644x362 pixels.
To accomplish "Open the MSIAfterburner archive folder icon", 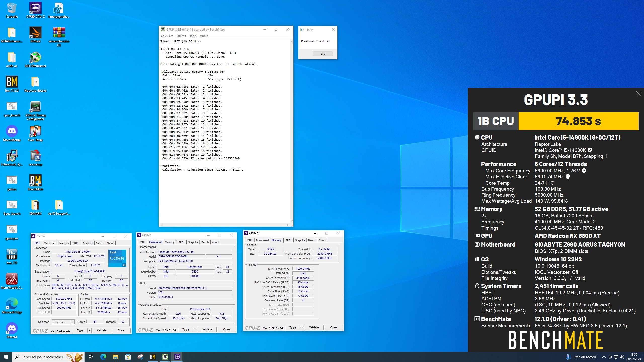I will coord(12,35).
